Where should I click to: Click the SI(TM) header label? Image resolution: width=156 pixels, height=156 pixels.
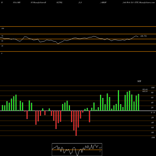point(59,2)
